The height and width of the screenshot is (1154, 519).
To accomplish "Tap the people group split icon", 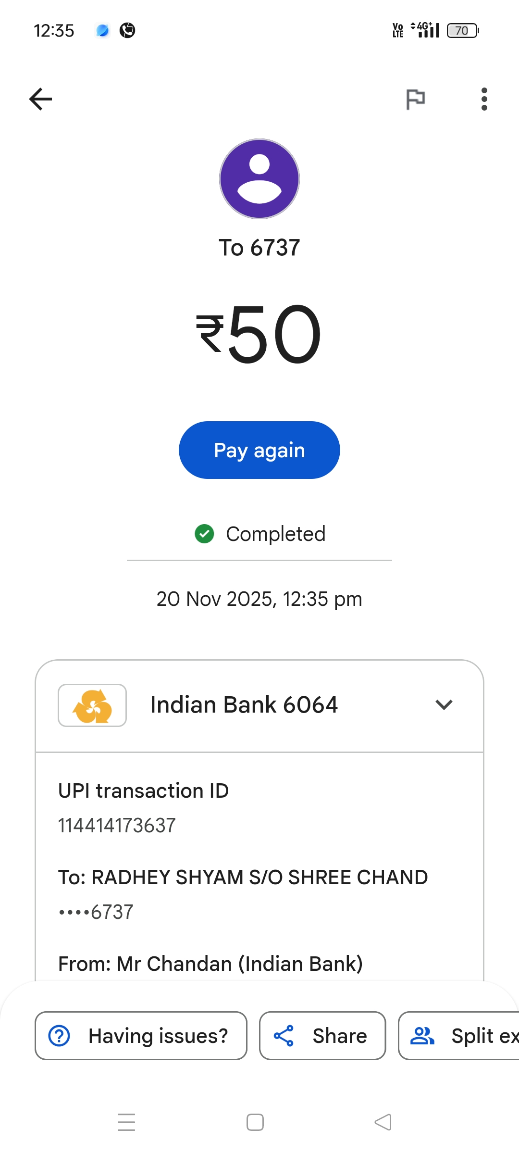I will [422, 1036].
